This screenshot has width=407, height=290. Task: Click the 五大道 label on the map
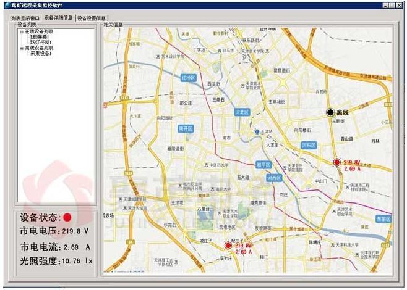click(x=243, y=178)
